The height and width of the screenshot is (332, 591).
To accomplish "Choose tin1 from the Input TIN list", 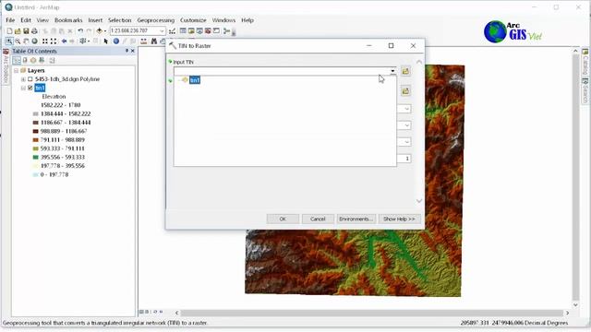I will tap(195, 80).
